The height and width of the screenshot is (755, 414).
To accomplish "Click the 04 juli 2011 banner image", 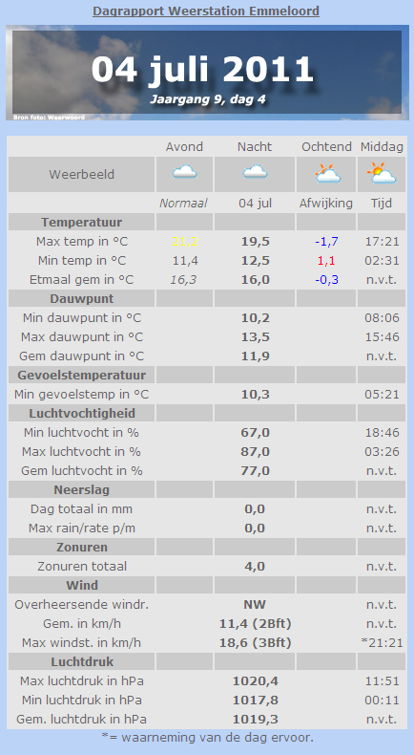I will coord(207,73).
